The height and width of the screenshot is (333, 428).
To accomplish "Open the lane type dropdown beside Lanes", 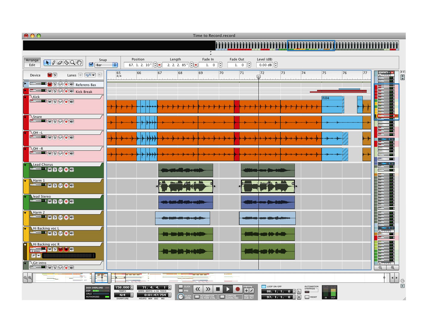I will pyautogui.click(x=90, y=75).
